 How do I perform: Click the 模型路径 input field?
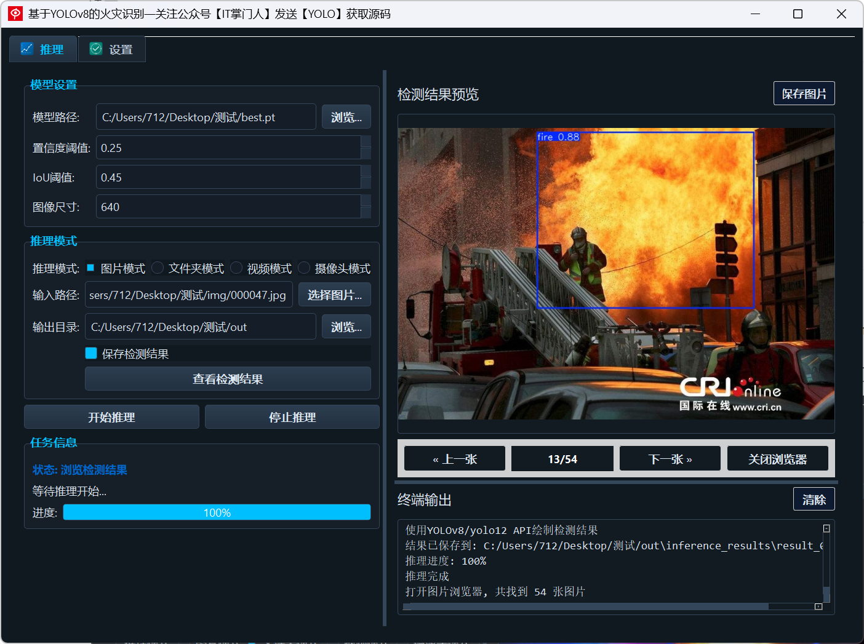click(x=206, y=117)
